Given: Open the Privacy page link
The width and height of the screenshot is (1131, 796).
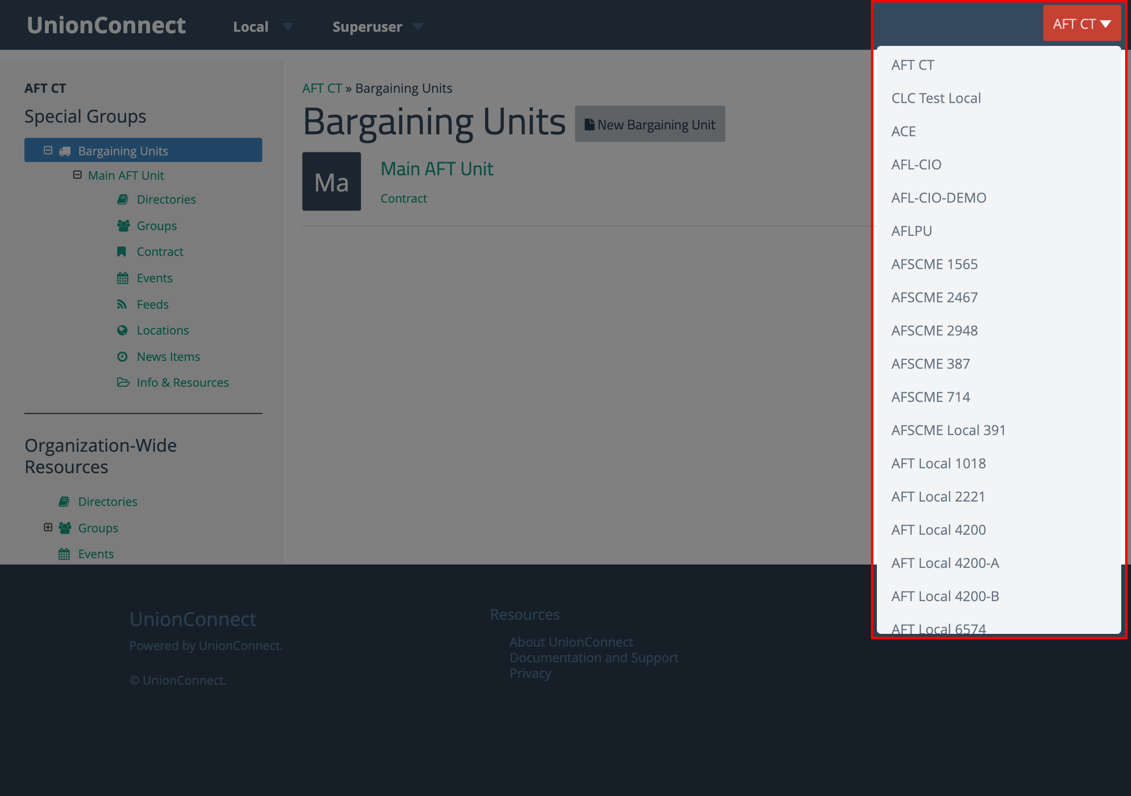Looking at the screenshot, I should pyautogui.click(x=530, y=673).
